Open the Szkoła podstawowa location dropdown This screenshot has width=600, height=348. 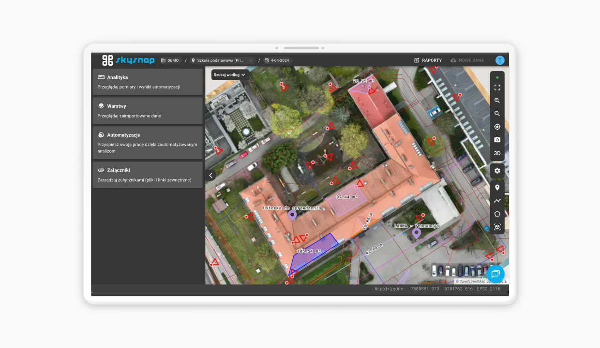coord(223,60)
